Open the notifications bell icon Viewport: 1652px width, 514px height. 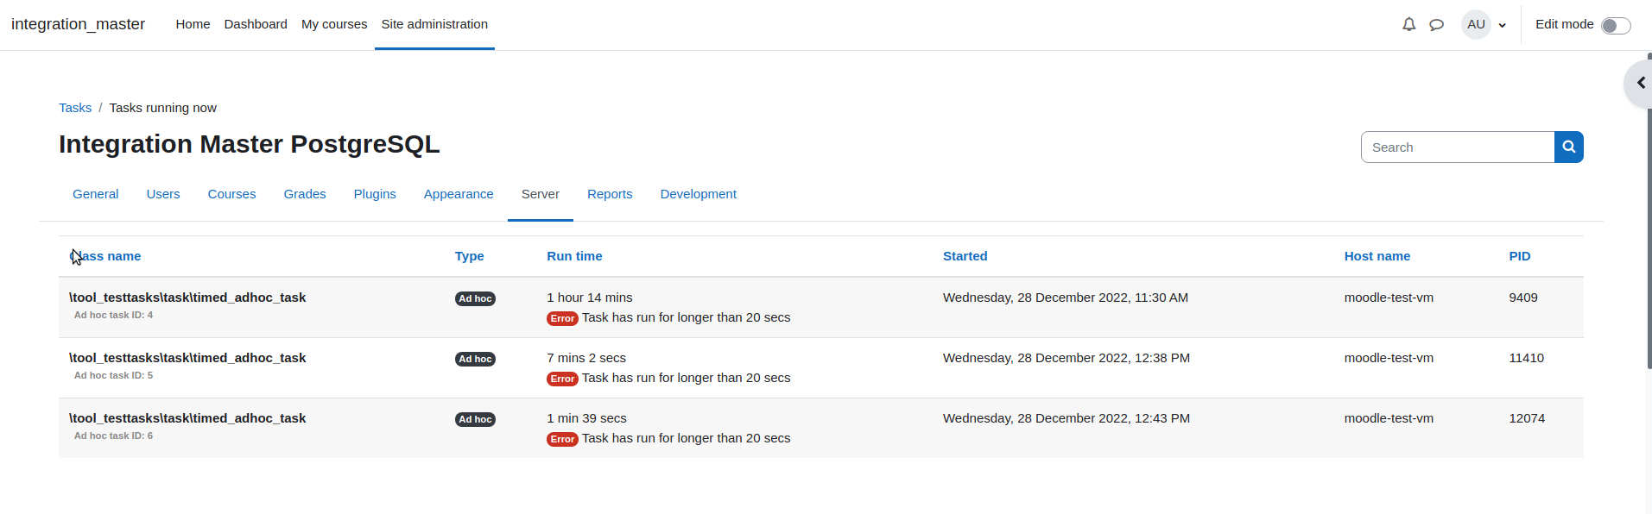(1408, 24)
